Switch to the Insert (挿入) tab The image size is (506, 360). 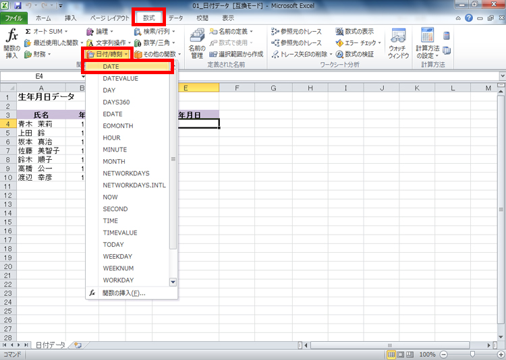[x=70, y=18]
